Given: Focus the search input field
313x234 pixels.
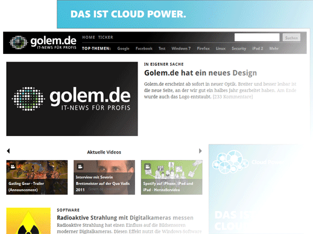Looking at the screenshot, I should (x=257, y=37).
